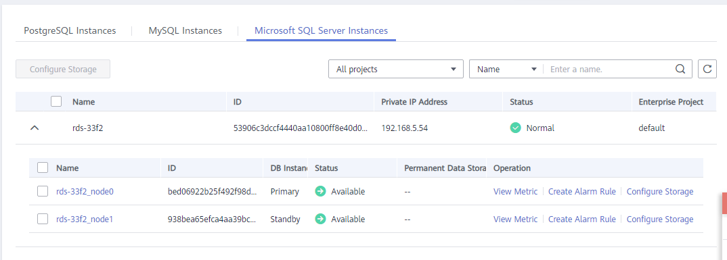The width and height of the screenshot is (727, 260).
Task: View Metric for rds-33f2_node1
Action: coord(516,219)
